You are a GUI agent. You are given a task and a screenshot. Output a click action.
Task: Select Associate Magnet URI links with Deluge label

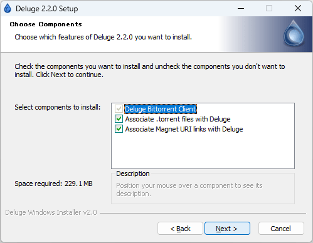pyautogui.click(x=184, y=129)
